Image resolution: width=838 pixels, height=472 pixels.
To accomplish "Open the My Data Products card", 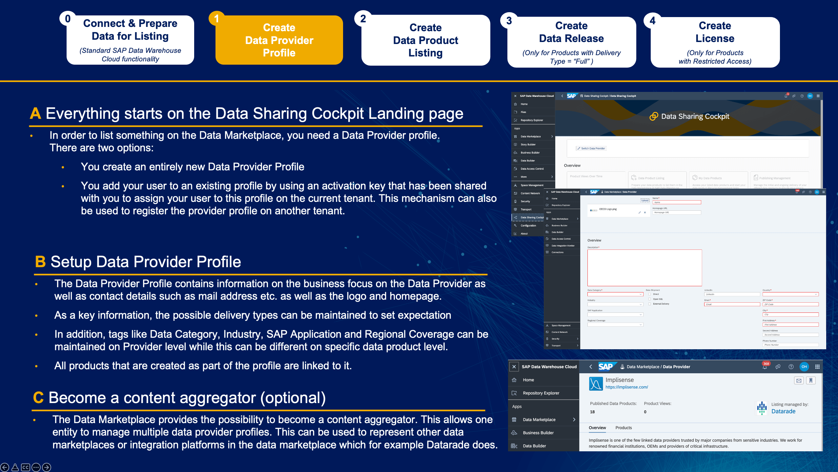I will point(718,180).
